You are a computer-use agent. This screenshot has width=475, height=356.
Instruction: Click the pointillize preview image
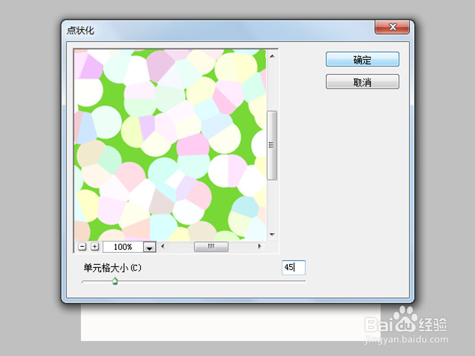(x=170, y=145)
